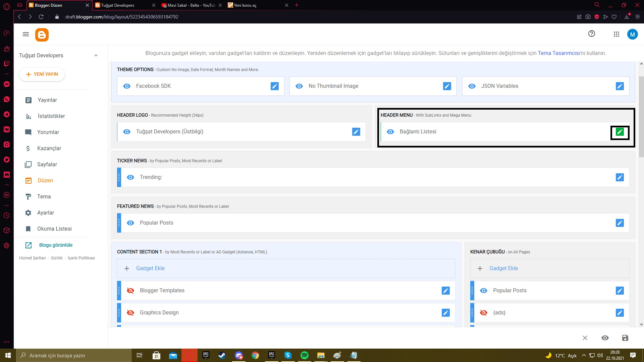Edit the JSON Variables gadget
The image size is (644, 362).
pyautogui.click(x=620, y=86)
